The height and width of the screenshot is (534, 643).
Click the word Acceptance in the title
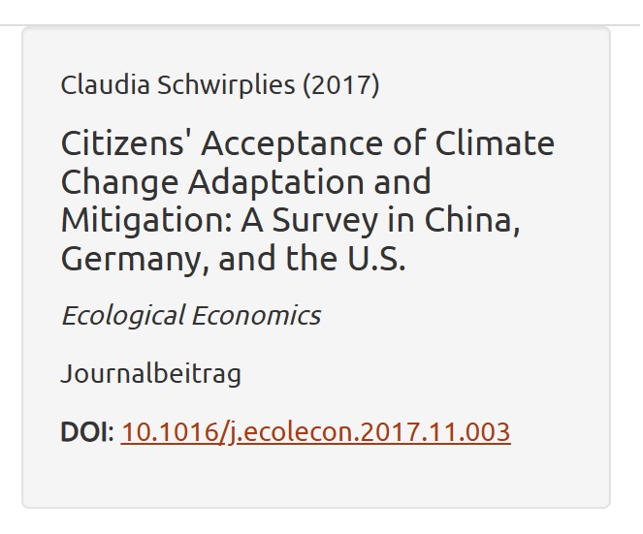pos(292,144)
